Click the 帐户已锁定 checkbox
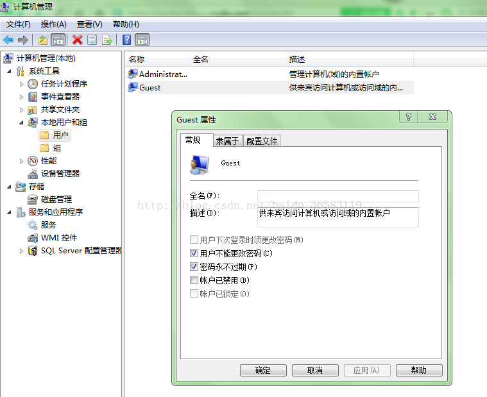This screenshot has height=397, width=487. (x=194, y=293)
